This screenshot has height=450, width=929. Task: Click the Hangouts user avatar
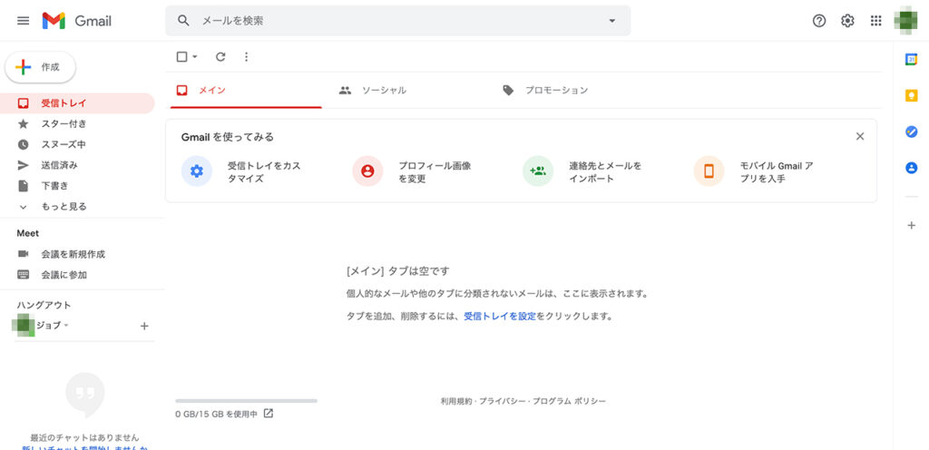pyautogui.click(x=23, y=326)
